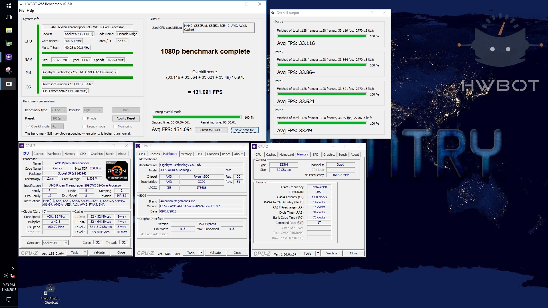Expand Tools arrow in CPU-Z Memory window
Viewport: 548px width, 308px height.
coord(318,253)
